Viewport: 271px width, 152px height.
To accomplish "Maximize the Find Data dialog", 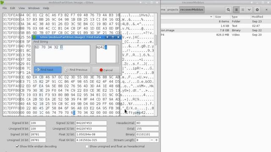I will pos(113,37).
